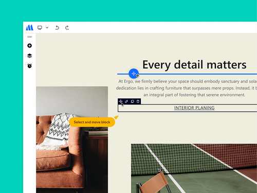This screenshot has width=257, height=193.
Task: Undo the last change
Action: coord(57,28)
